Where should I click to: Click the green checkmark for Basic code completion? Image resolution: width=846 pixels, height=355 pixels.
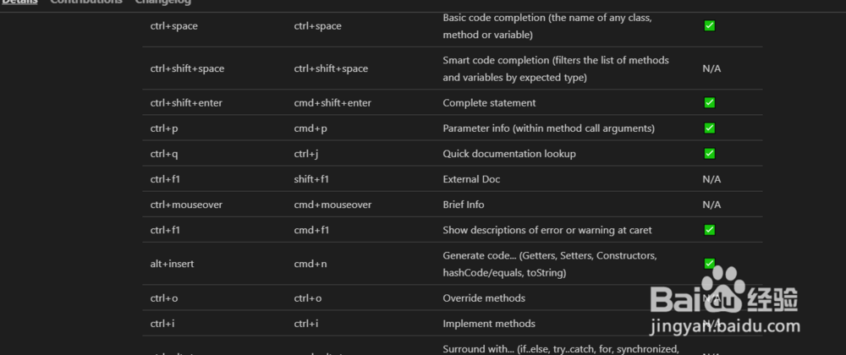pos(710,26)
